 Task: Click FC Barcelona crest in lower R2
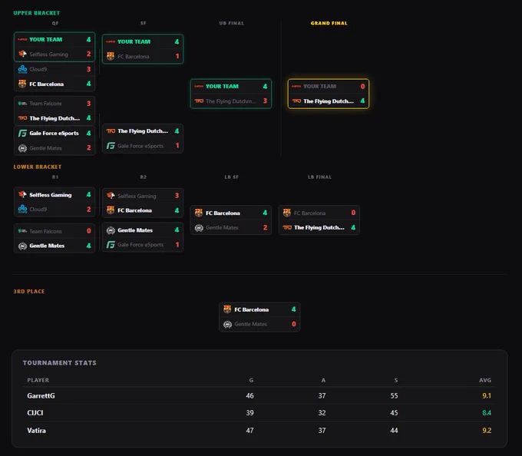111,210
